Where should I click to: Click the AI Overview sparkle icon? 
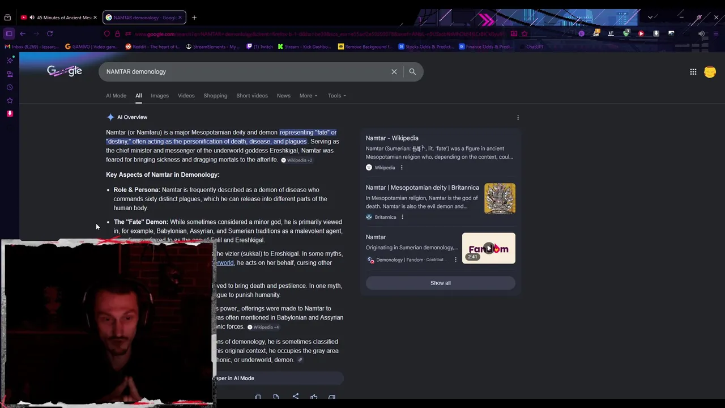tap(110, 117)
